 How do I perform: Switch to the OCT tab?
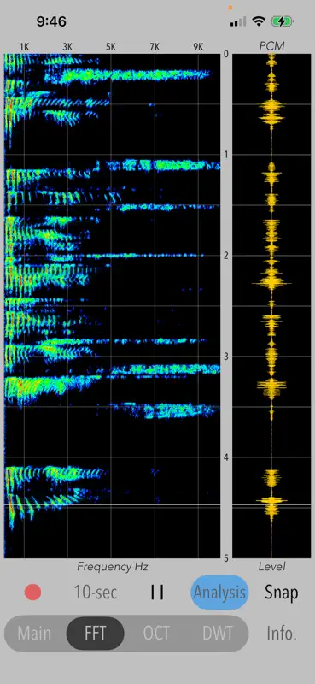(156, 634)
